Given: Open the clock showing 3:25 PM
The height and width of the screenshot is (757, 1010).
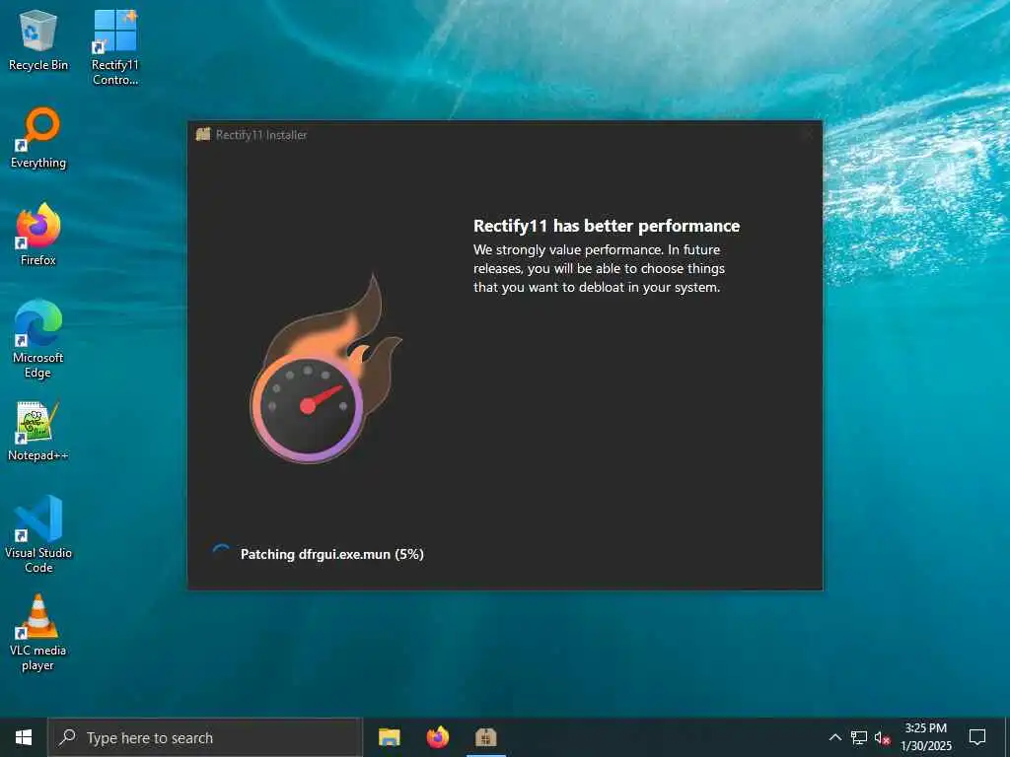Looking at the screenshot, I should click(925, 737).
